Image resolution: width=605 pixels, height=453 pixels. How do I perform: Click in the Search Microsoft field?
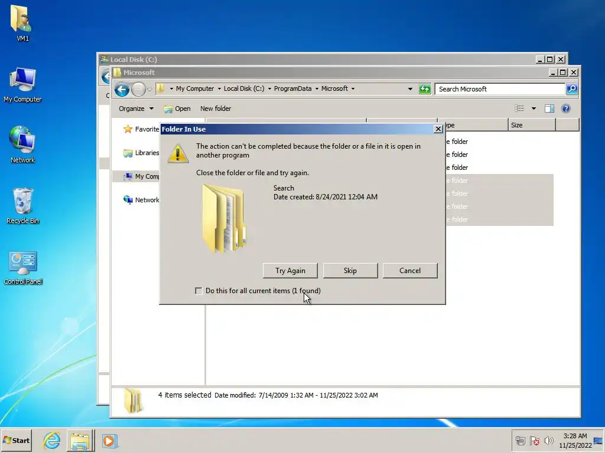click(x=500, y=89)
